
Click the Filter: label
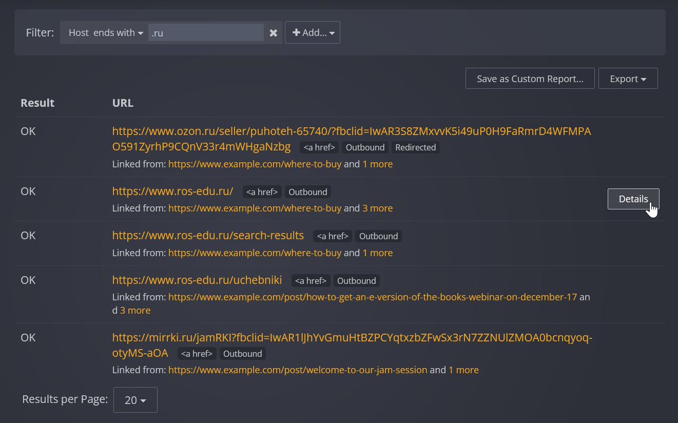click(x=40, y=33)
